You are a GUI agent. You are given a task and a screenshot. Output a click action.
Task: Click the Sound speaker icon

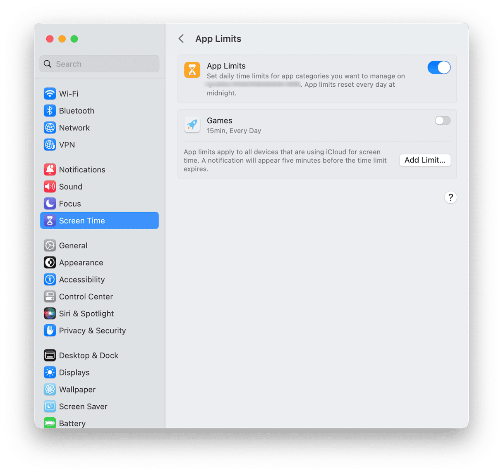pos(50,187)
